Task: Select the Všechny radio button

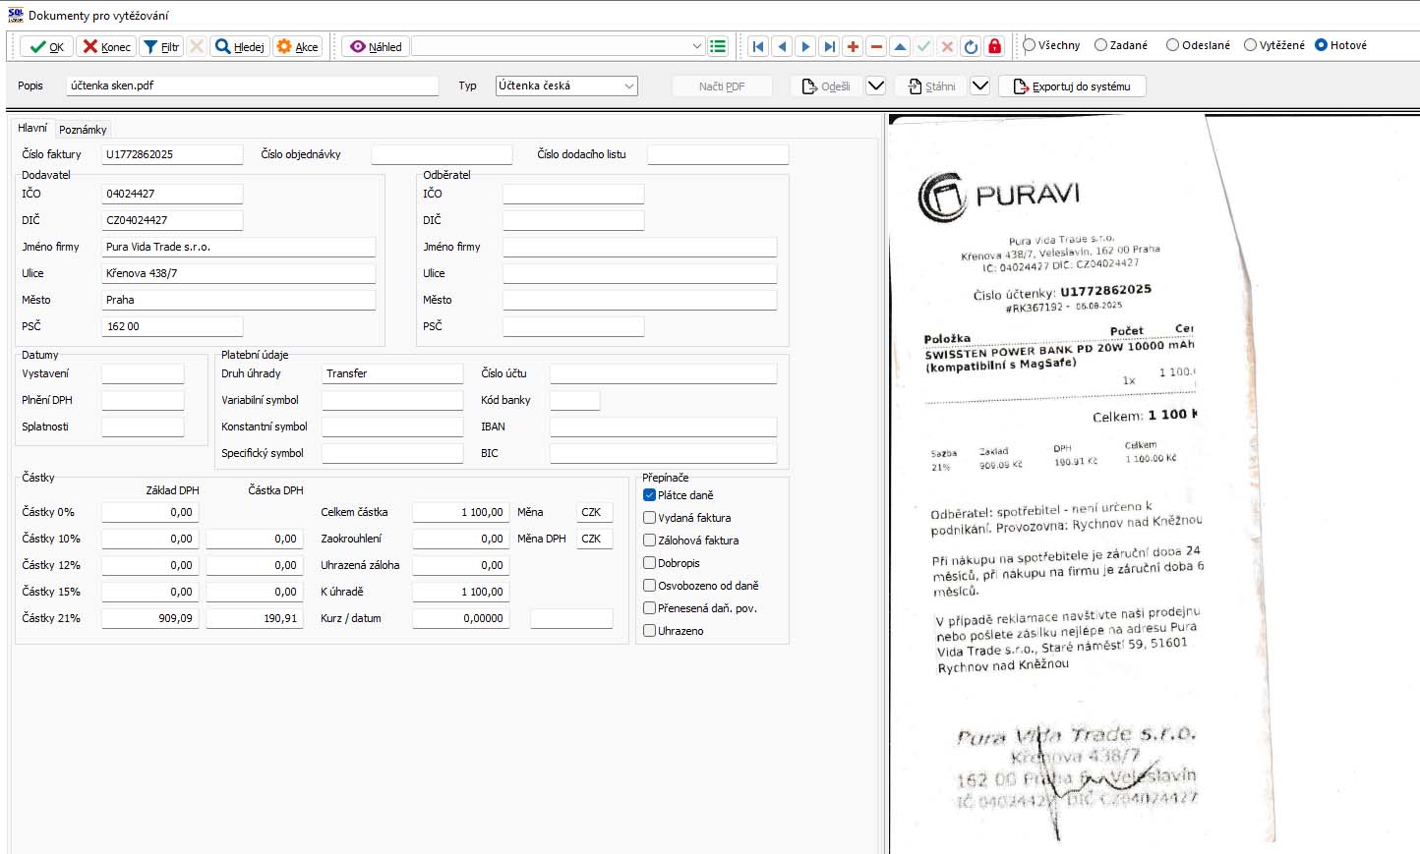Action: click(1030, 45)
